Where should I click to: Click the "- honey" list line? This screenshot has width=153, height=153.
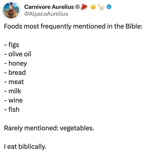coord(16,63)
